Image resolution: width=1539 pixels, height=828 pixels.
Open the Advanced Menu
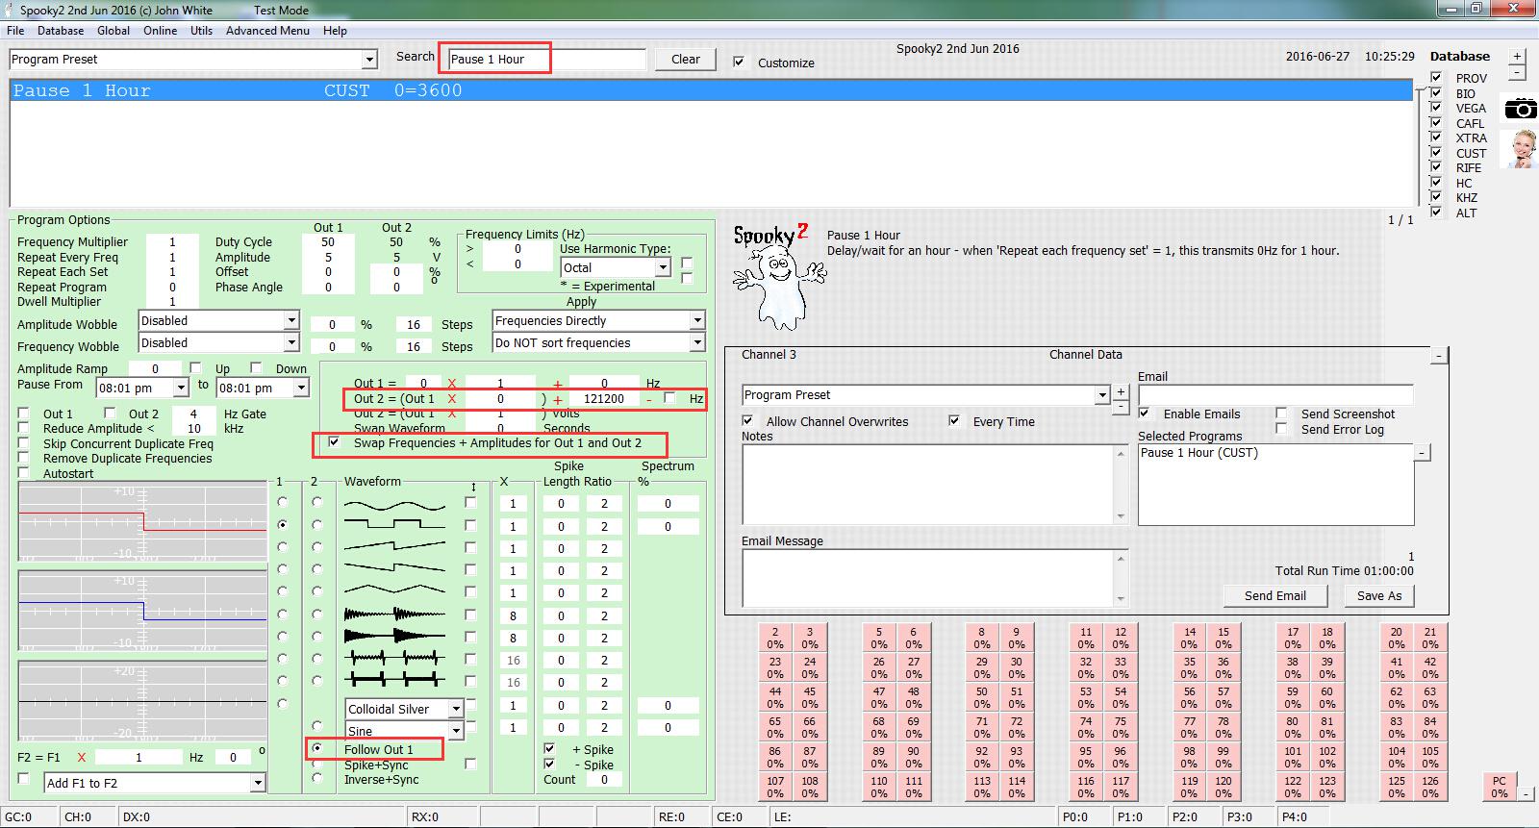(267, 31)
